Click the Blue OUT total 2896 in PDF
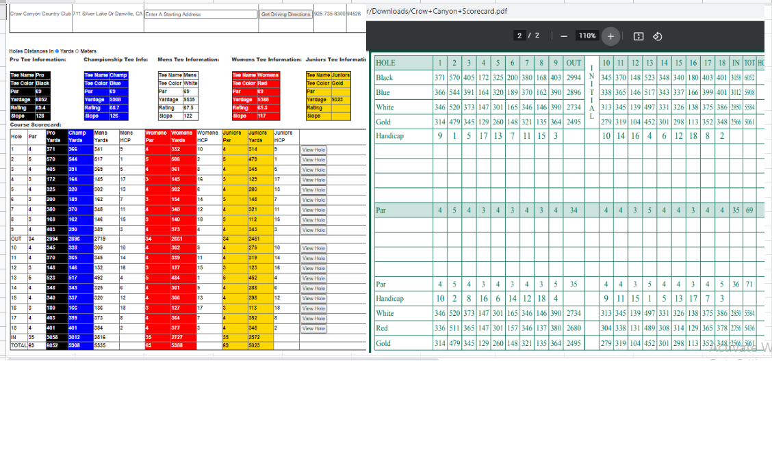Viewport: 772px width, 454px height. point(574,92)
